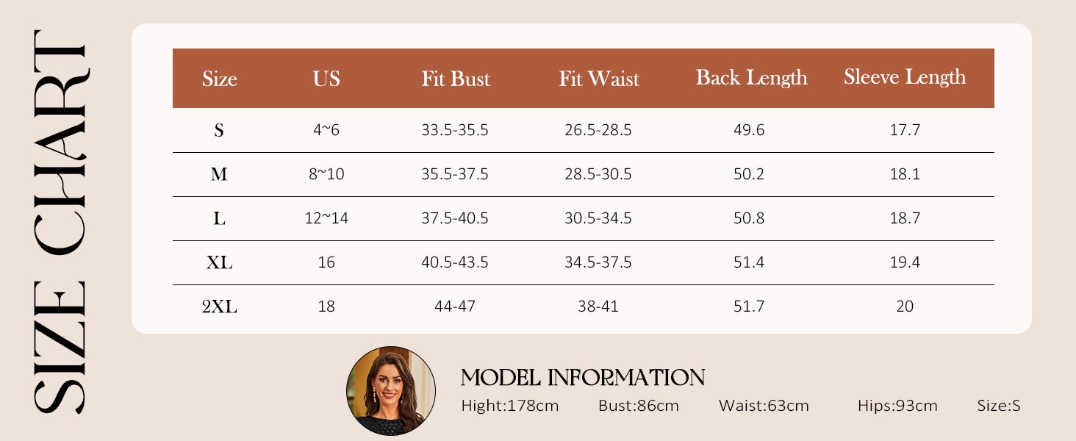The width and height of the screenshot is (1076, 441).
Task: Click the 2XL size row label
Action: (x=219, y=307)
